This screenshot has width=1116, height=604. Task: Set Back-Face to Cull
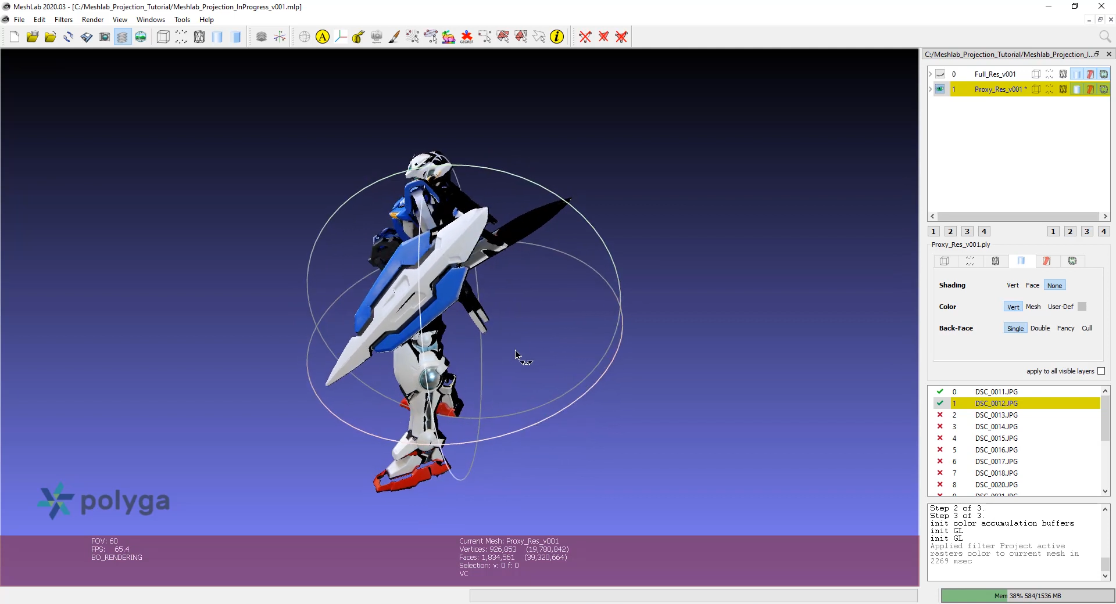(1086, 329)
